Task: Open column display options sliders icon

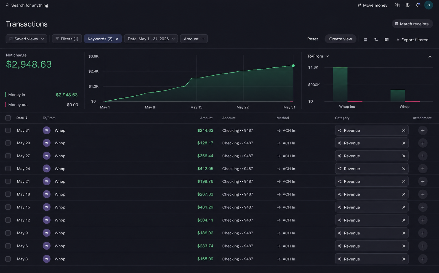Action: pos(387,39)
